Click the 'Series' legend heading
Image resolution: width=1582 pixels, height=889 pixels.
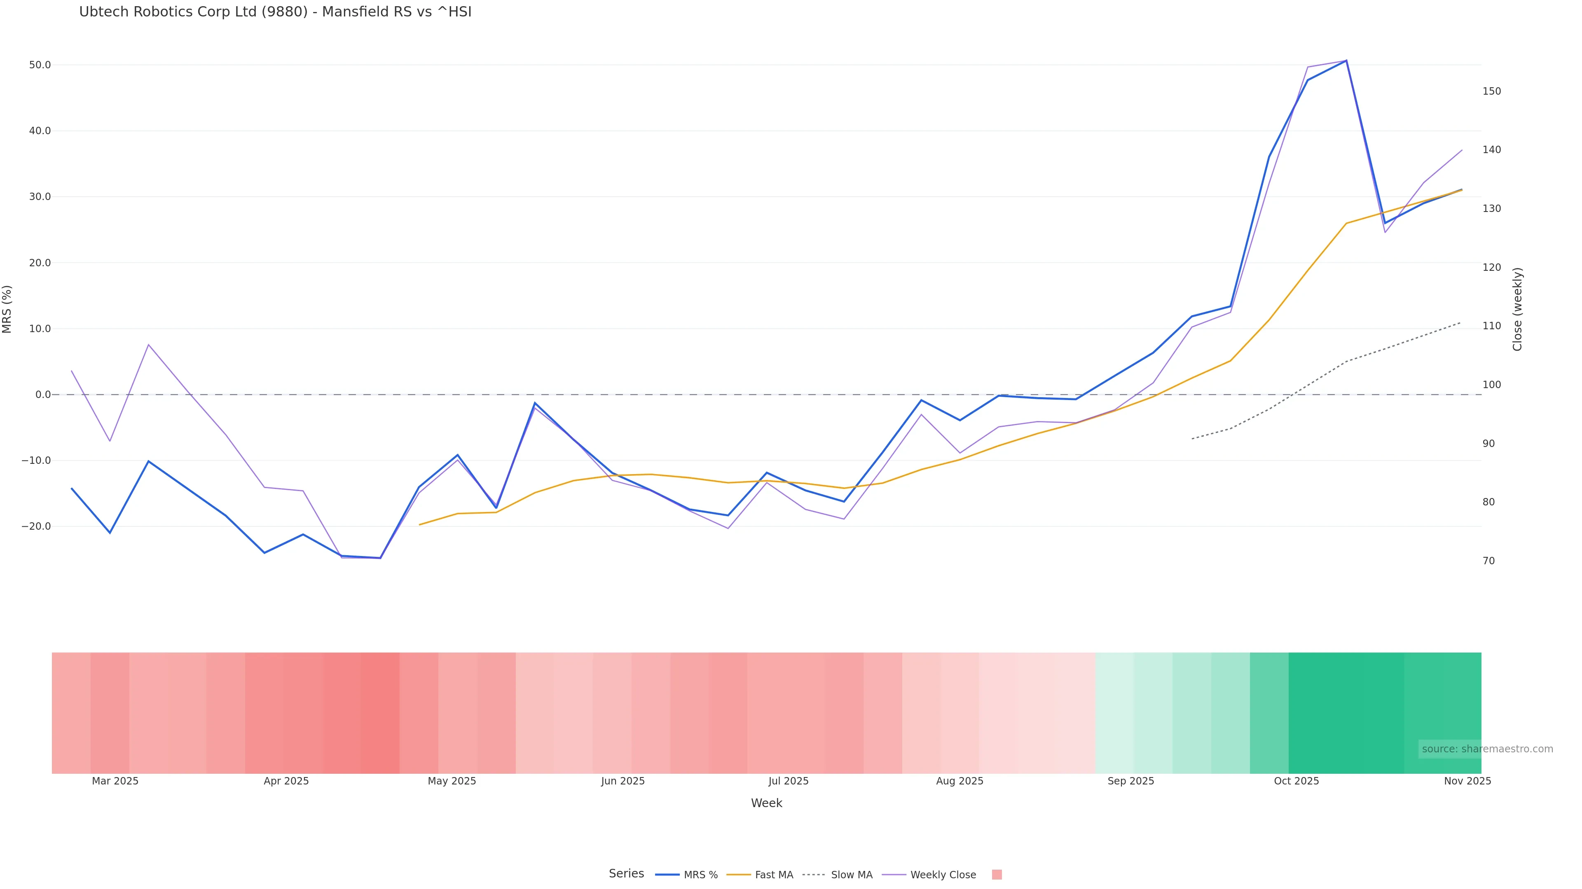coord(626,874)
